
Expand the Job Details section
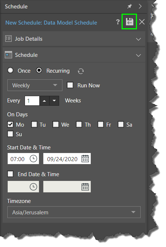74,39
